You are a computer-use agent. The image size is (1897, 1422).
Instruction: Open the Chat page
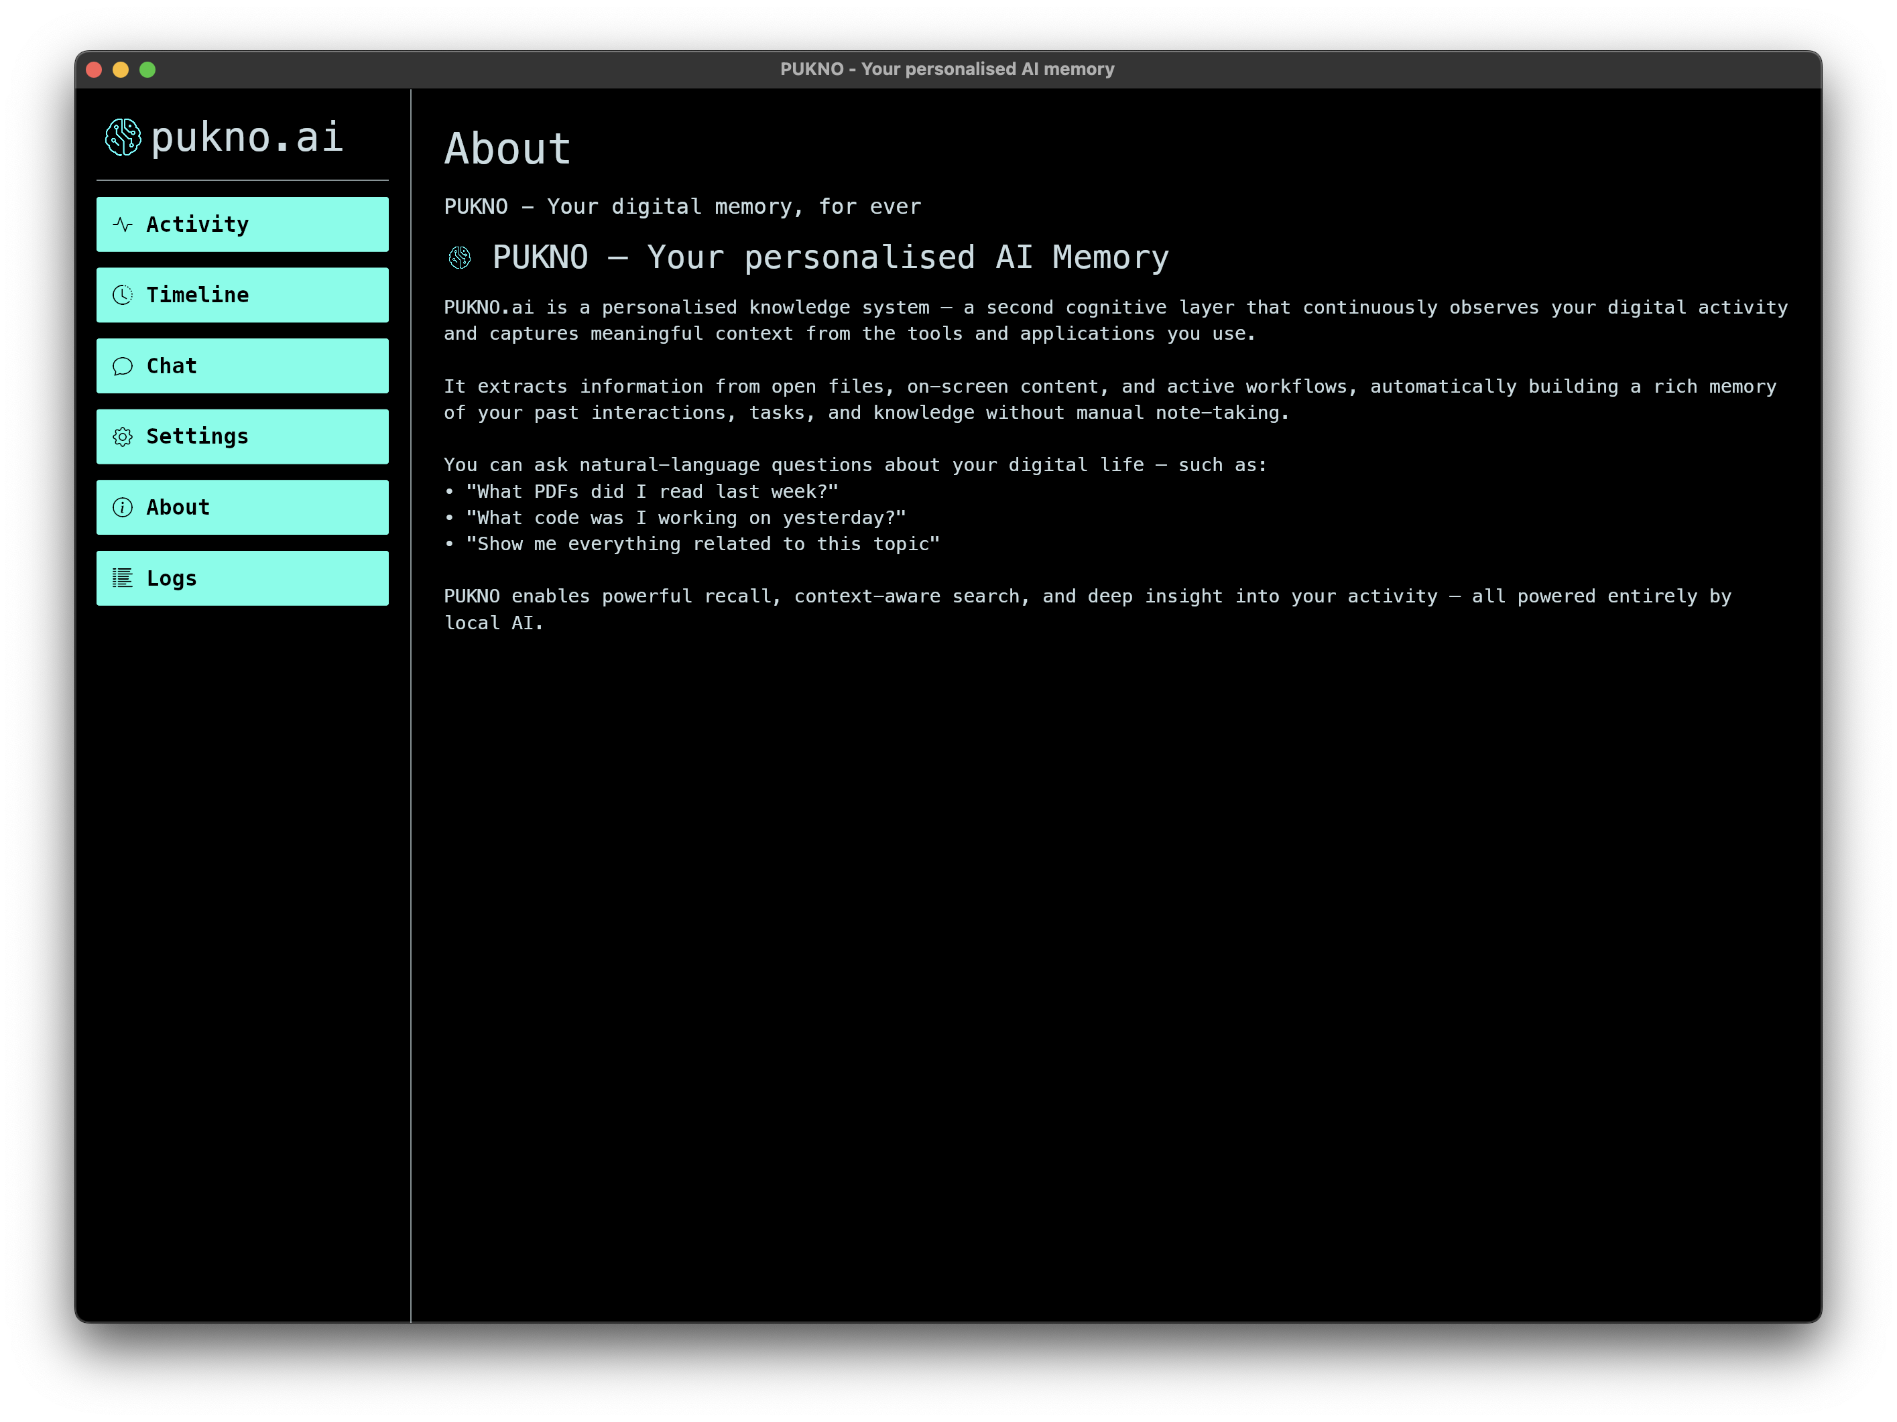242,366
